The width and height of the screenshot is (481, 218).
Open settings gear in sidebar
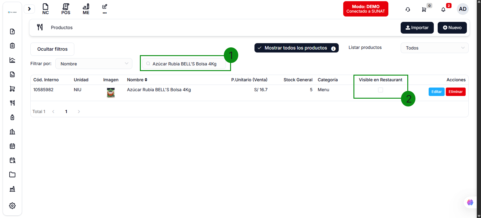pyautogui.click(x=12, y=206)
